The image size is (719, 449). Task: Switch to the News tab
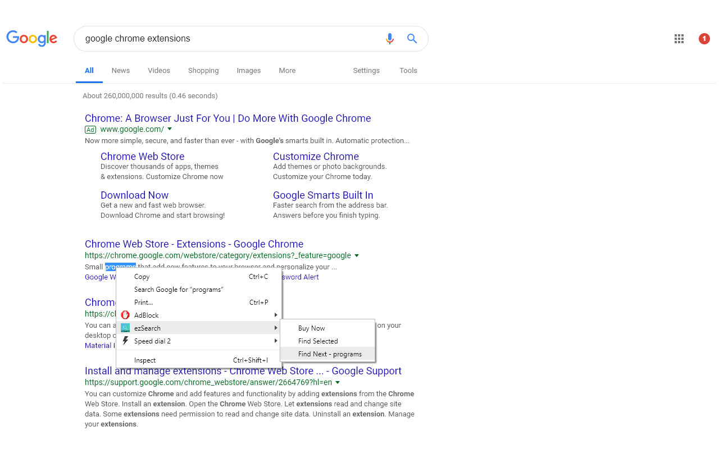point(121,71)
